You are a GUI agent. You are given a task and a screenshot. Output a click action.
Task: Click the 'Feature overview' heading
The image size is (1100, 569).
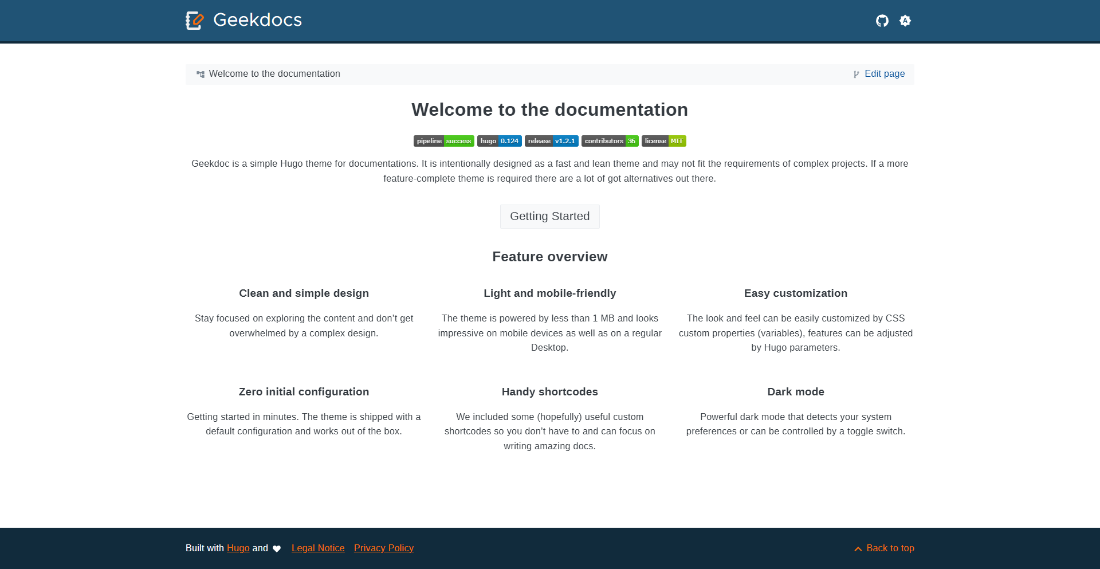(x=550, y=257)
